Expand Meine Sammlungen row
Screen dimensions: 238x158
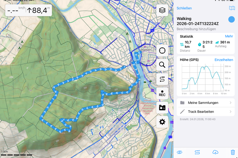206,103
